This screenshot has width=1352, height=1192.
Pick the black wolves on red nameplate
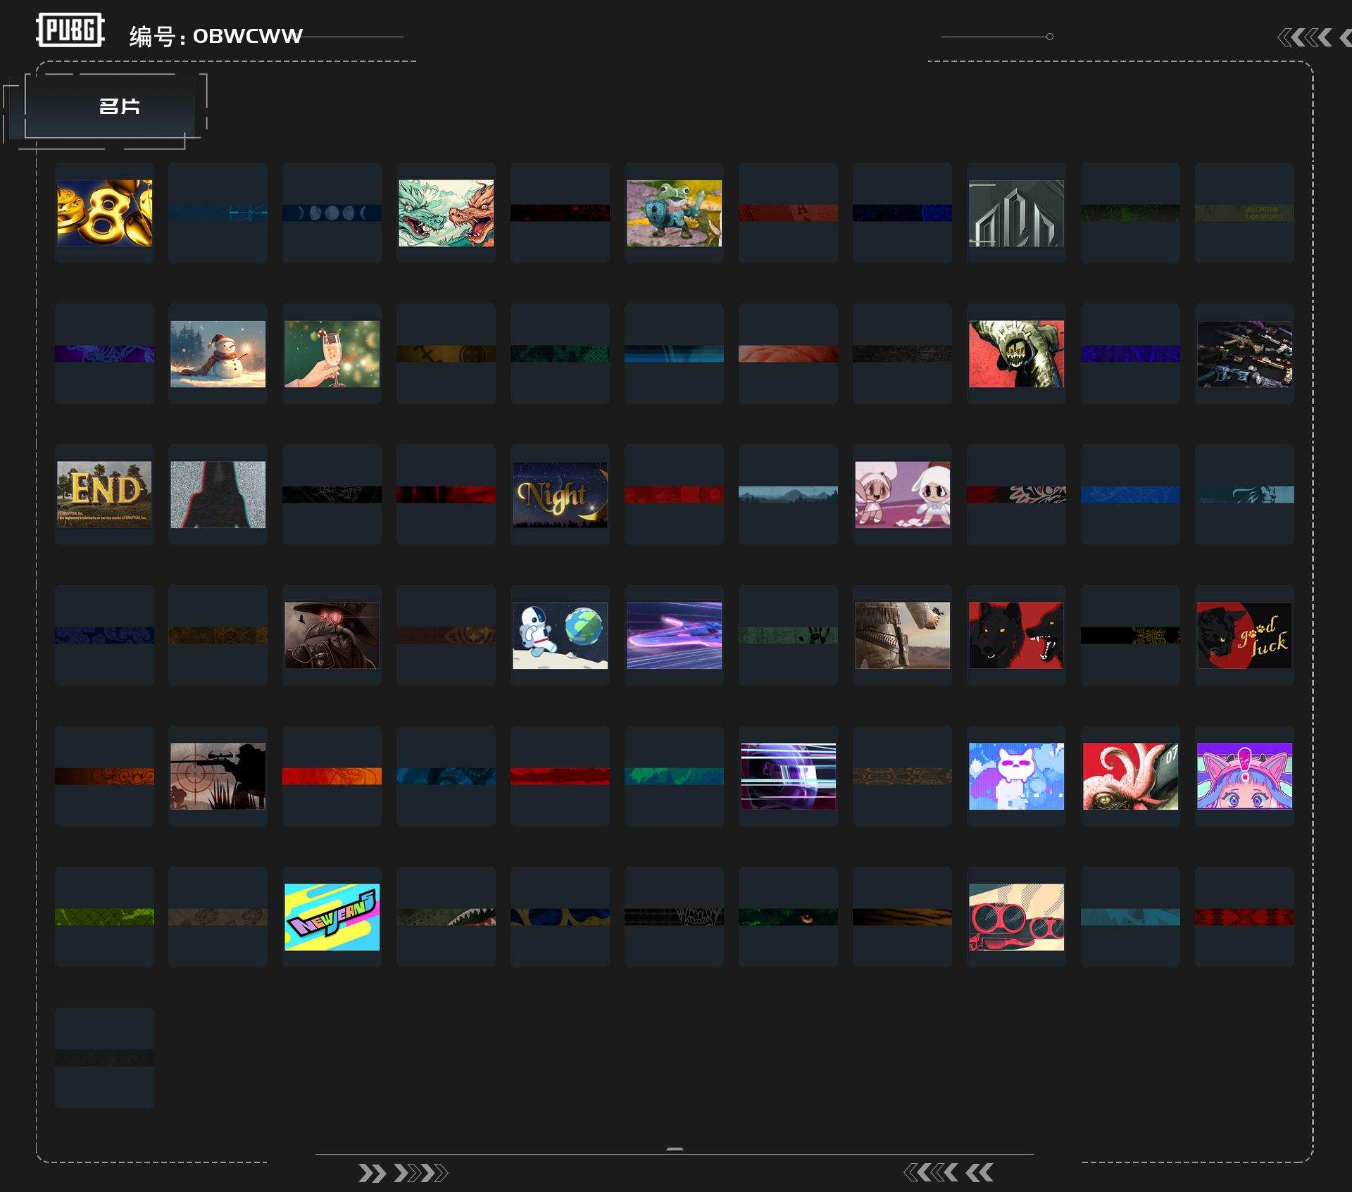coord(1016,636)
